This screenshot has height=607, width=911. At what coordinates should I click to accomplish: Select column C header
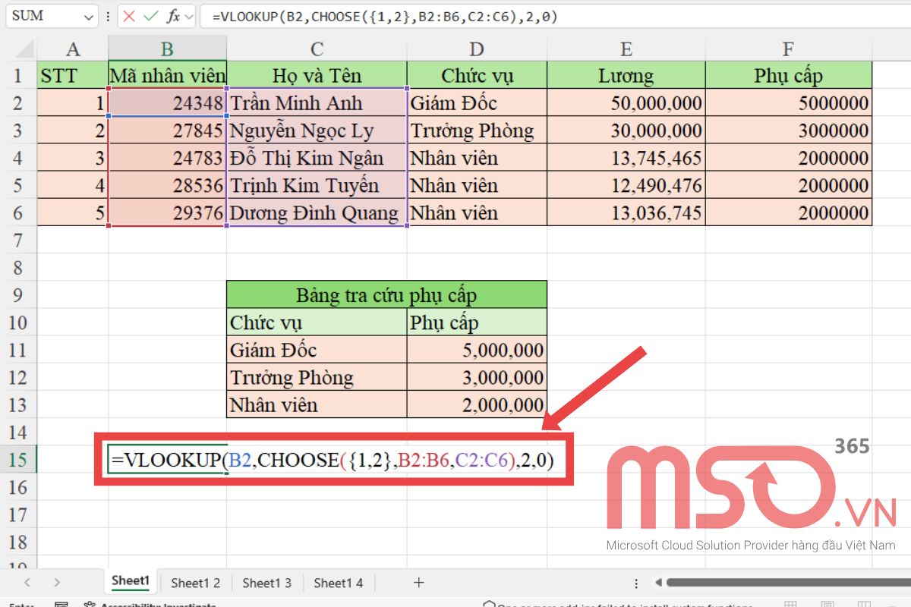click(317, 49)
